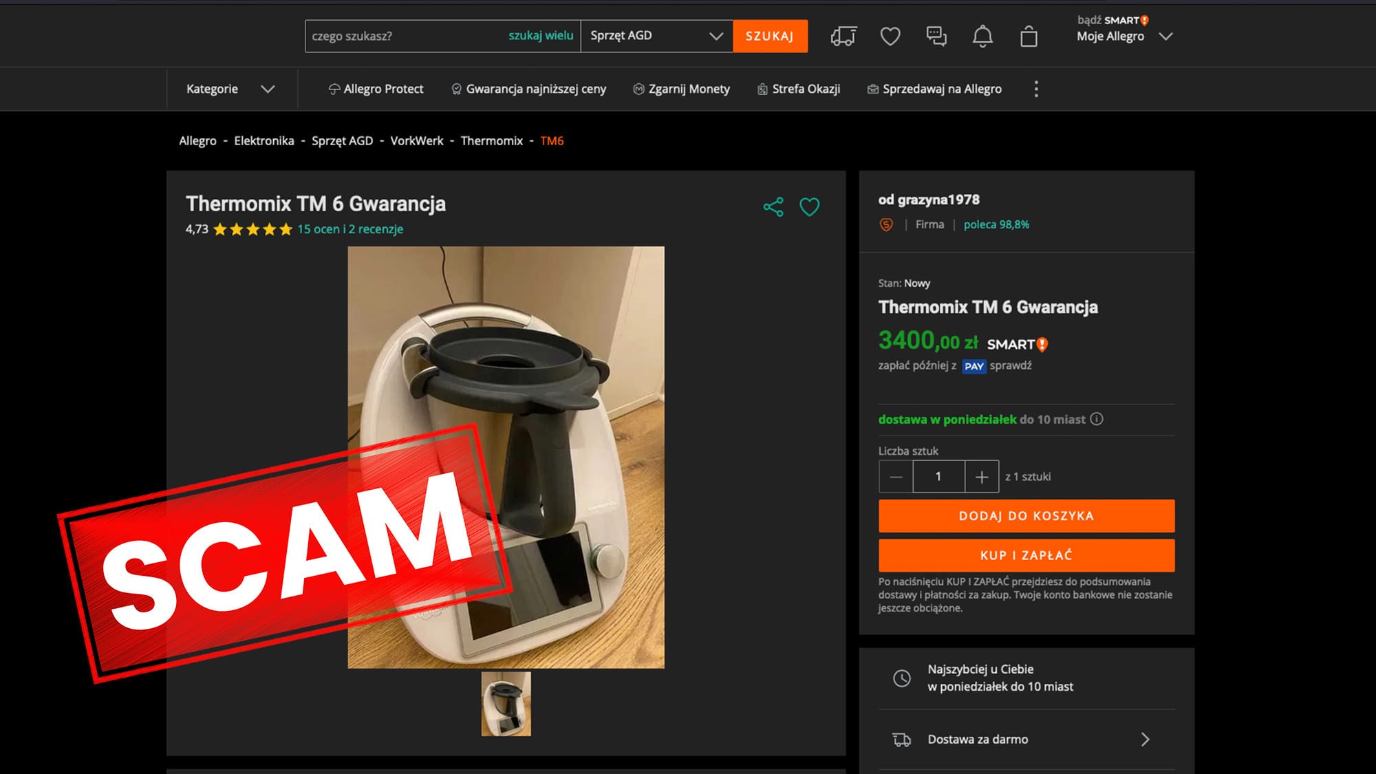Viewport: 1376px width, 774px height.
Task: Open seller grazyna1978 profile
Action: pyautogui.click(x=938, y=200)
